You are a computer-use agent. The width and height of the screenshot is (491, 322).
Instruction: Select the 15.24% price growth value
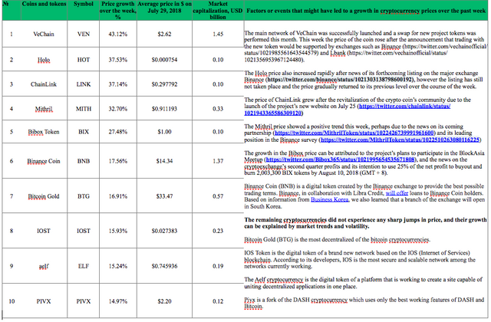[117, 266]
